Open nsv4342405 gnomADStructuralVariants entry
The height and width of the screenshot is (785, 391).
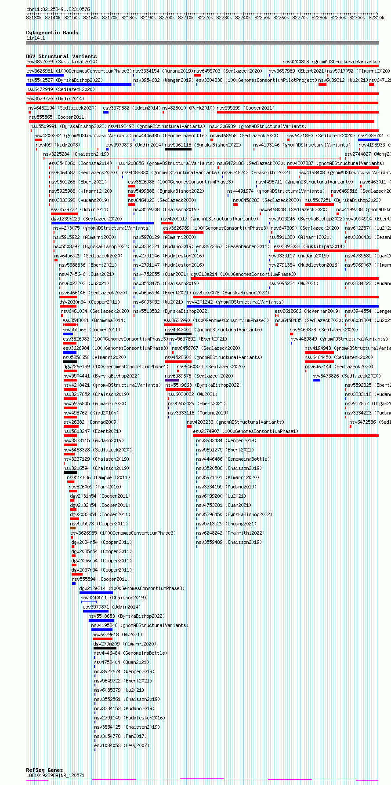click(214, 330)
